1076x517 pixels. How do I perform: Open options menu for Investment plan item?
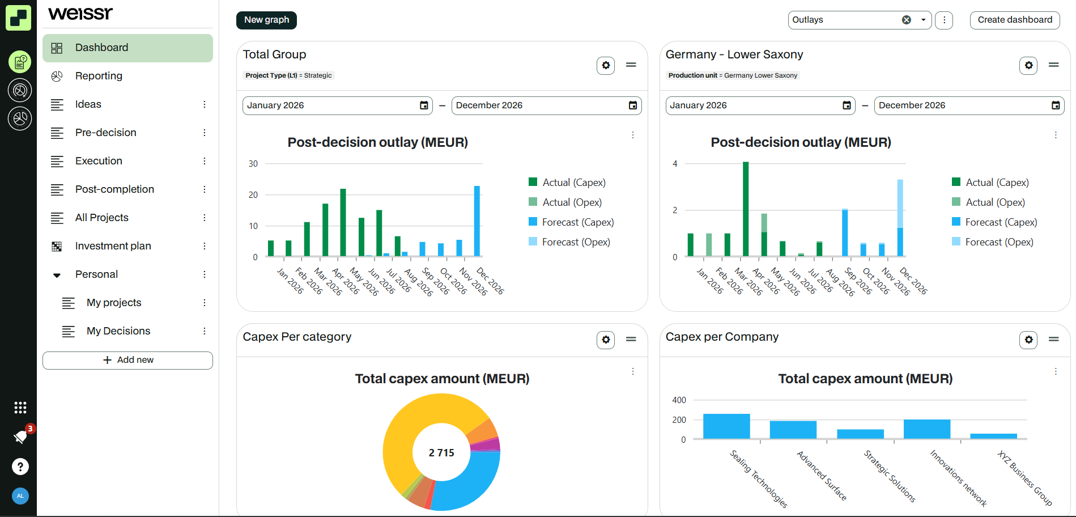[205, 246]
